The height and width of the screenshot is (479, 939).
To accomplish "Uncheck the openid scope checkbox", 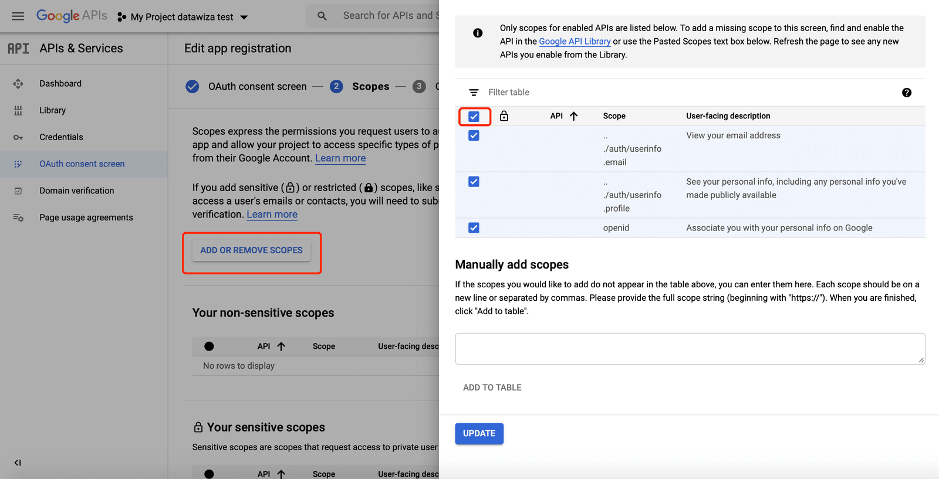I will [x=474, y=228].
